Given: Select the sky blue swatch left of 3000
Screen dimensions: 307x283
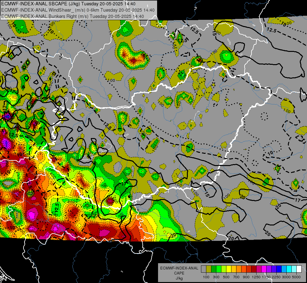Looking at the screenshot, I should click(284, 269).
